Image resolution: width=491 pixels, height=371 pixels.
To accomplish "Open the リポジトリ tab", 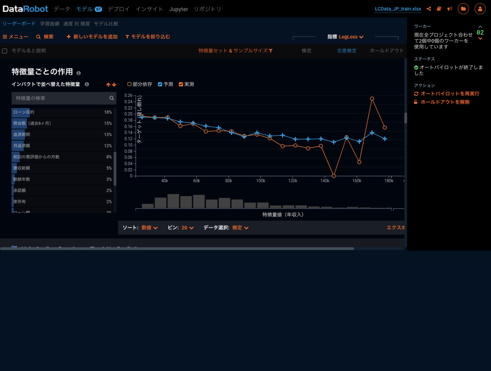I will [207, 9].
